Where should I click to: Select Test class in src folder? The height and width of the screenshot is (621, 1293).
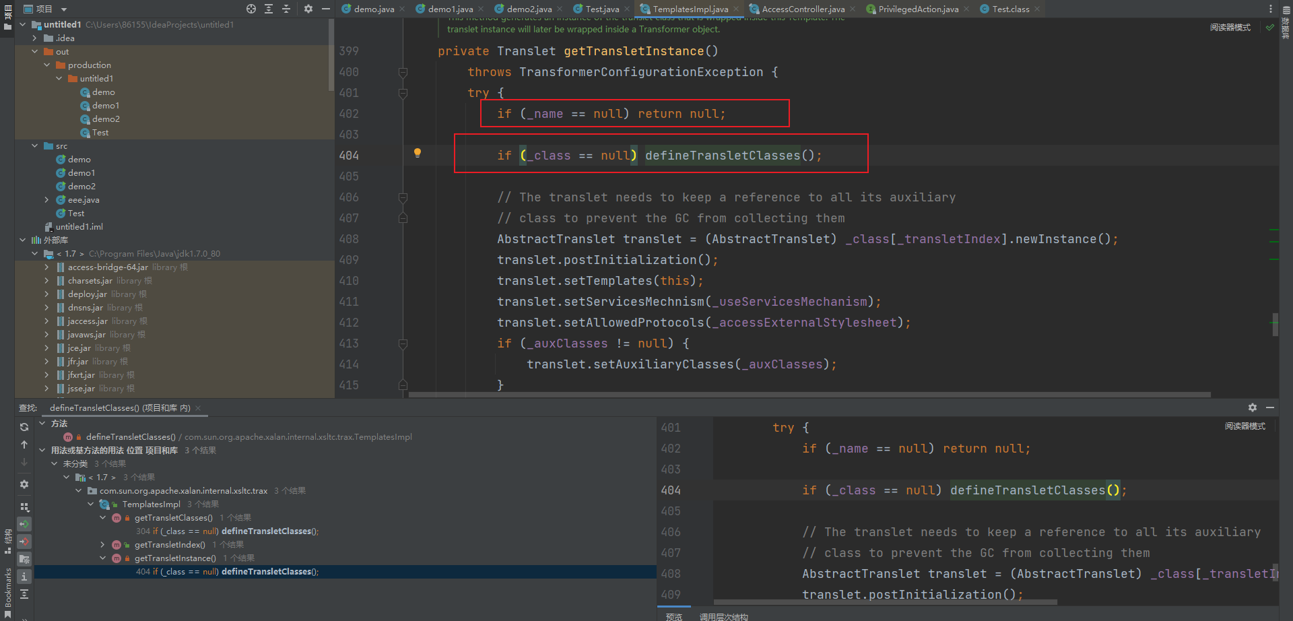[76, 213]
